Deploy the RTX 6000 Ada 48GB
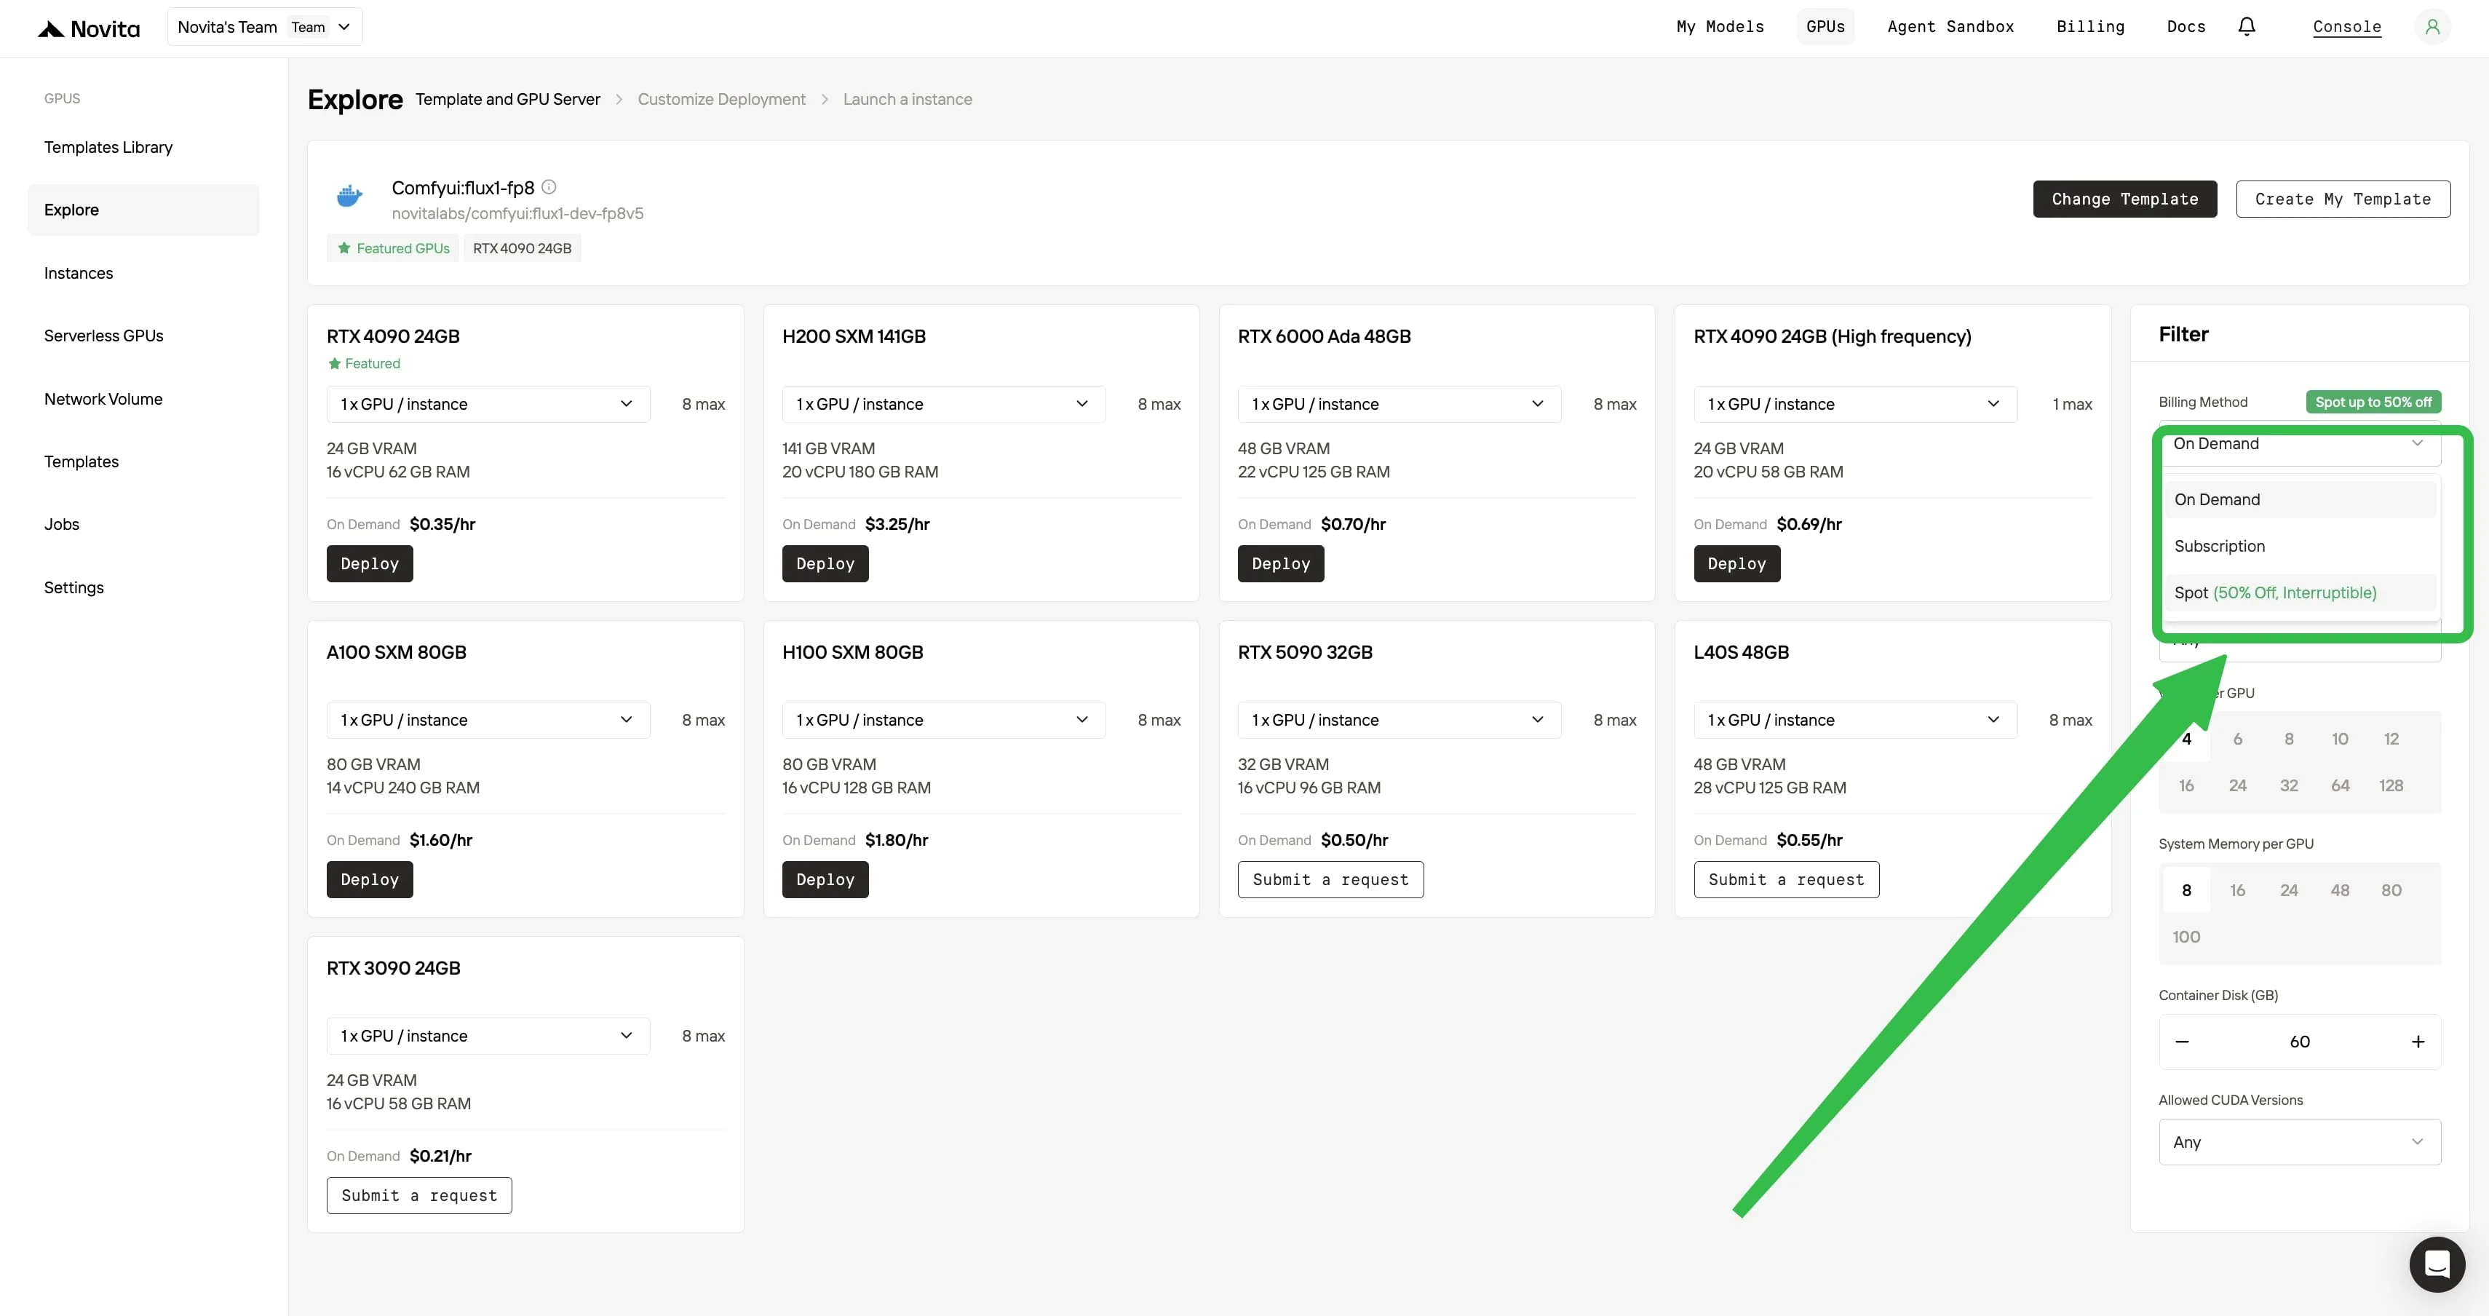 [x=1280, y=563]
